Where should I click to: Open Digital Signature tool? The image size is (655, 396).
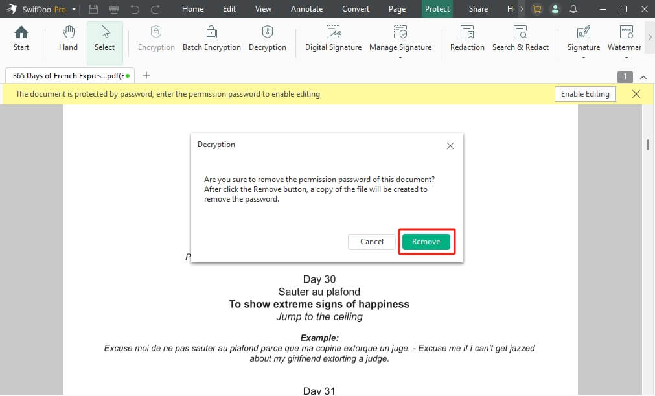pyautogui.click(x=334, y=38)
